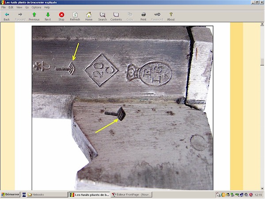Screen dimensions: 265x199
Task: Open the Help menu
Action: click(47, 8)
